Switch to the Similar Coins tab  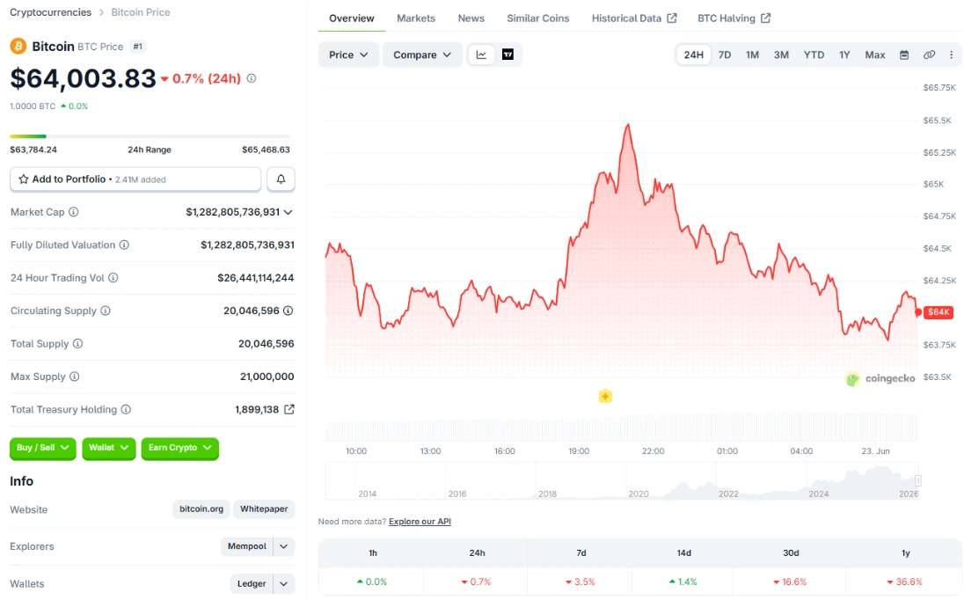click(x=538, y=18)
